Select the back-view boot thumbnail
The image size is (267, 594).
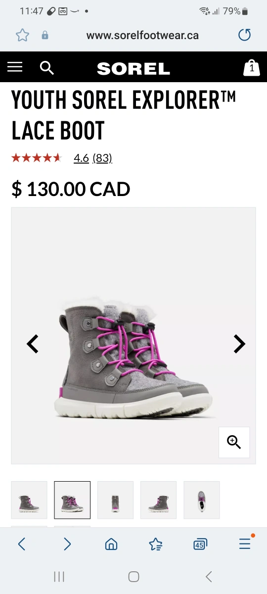click(x=115, y=499)
